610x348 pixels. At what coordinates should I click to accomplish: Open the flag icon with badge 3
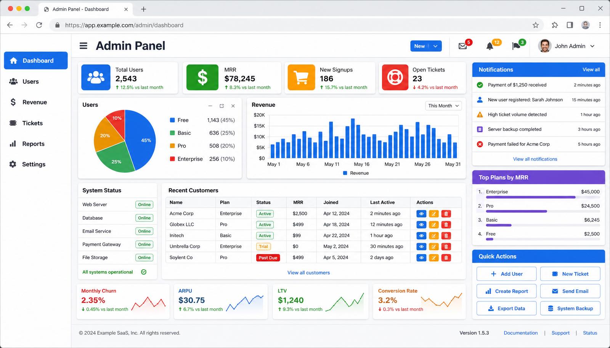click(516, 46)
